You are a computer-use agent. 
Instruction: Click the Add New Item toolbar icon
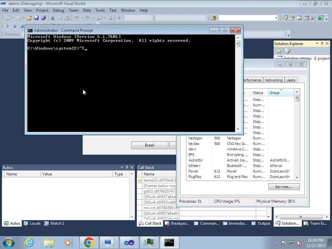18,18
